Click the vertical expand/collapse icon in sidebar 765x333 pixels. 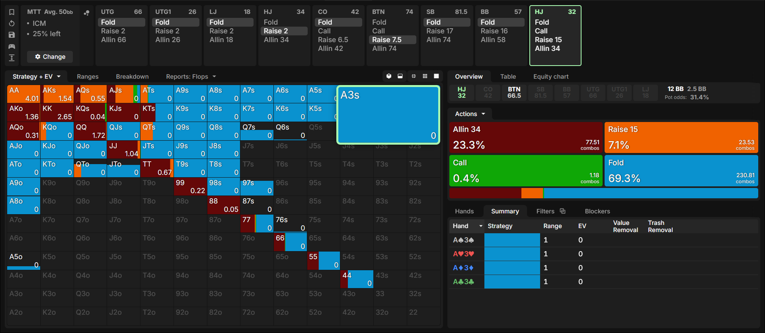pyautogui.click(x=12, y=58)
